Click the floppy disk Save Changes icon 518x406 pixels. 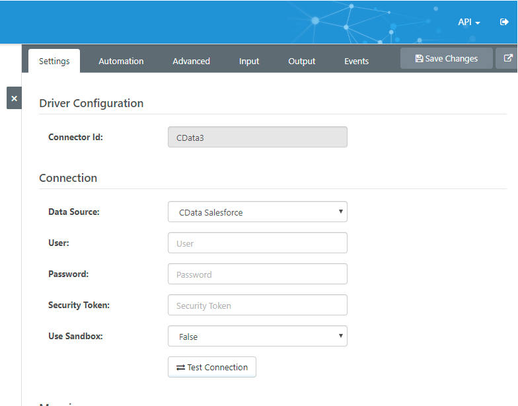pyautogui.click(x=419, y=59)
